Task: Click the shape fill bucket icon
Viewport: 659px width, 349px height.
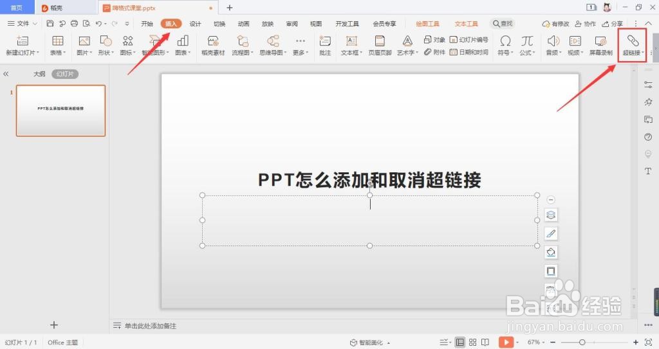Action: coord(551,252)
